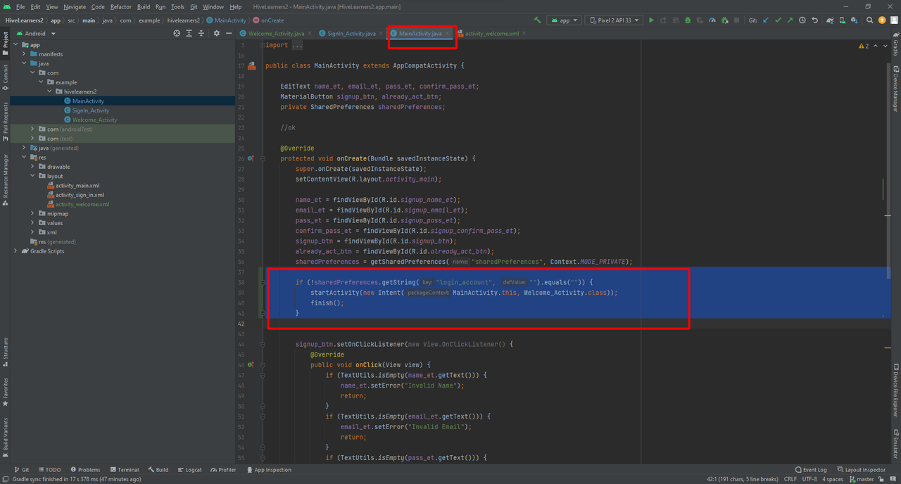Viewport: 901px width, 484px height.
Task: Click override gutter icon beside onClick line
Action: 251,365
